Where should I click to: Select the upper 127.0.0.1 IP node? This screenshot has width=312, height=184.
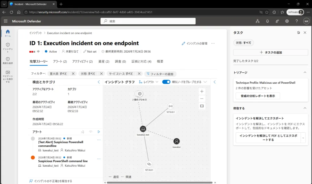click(x=171, y=106)
